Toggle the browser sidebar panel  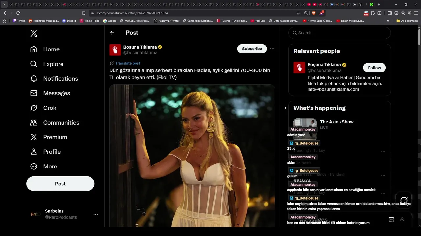click(x=390, y=13)
